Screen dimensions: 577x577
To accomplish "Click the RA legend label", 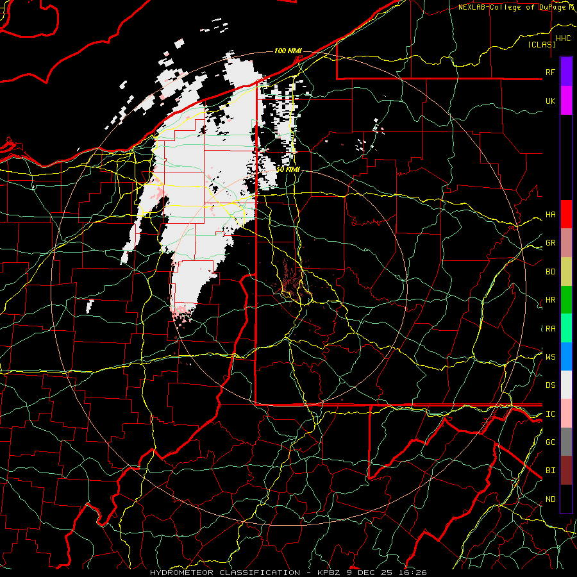I will coord(550,329).
